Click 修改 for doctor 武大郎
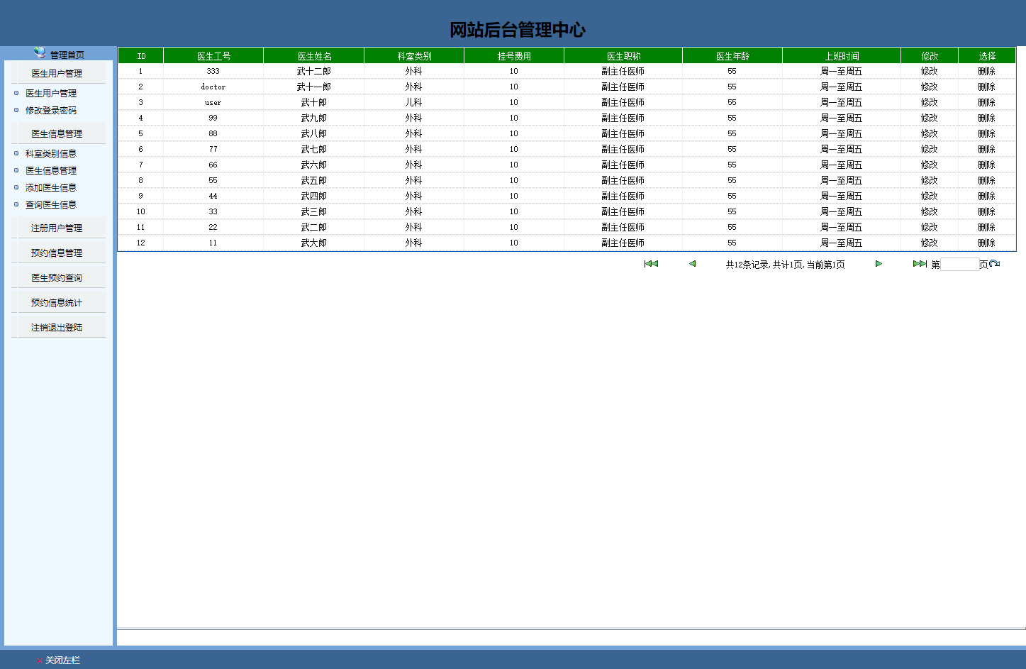Screen dimensions: 1026x669 pyautogui.click(x=930, y=243)
